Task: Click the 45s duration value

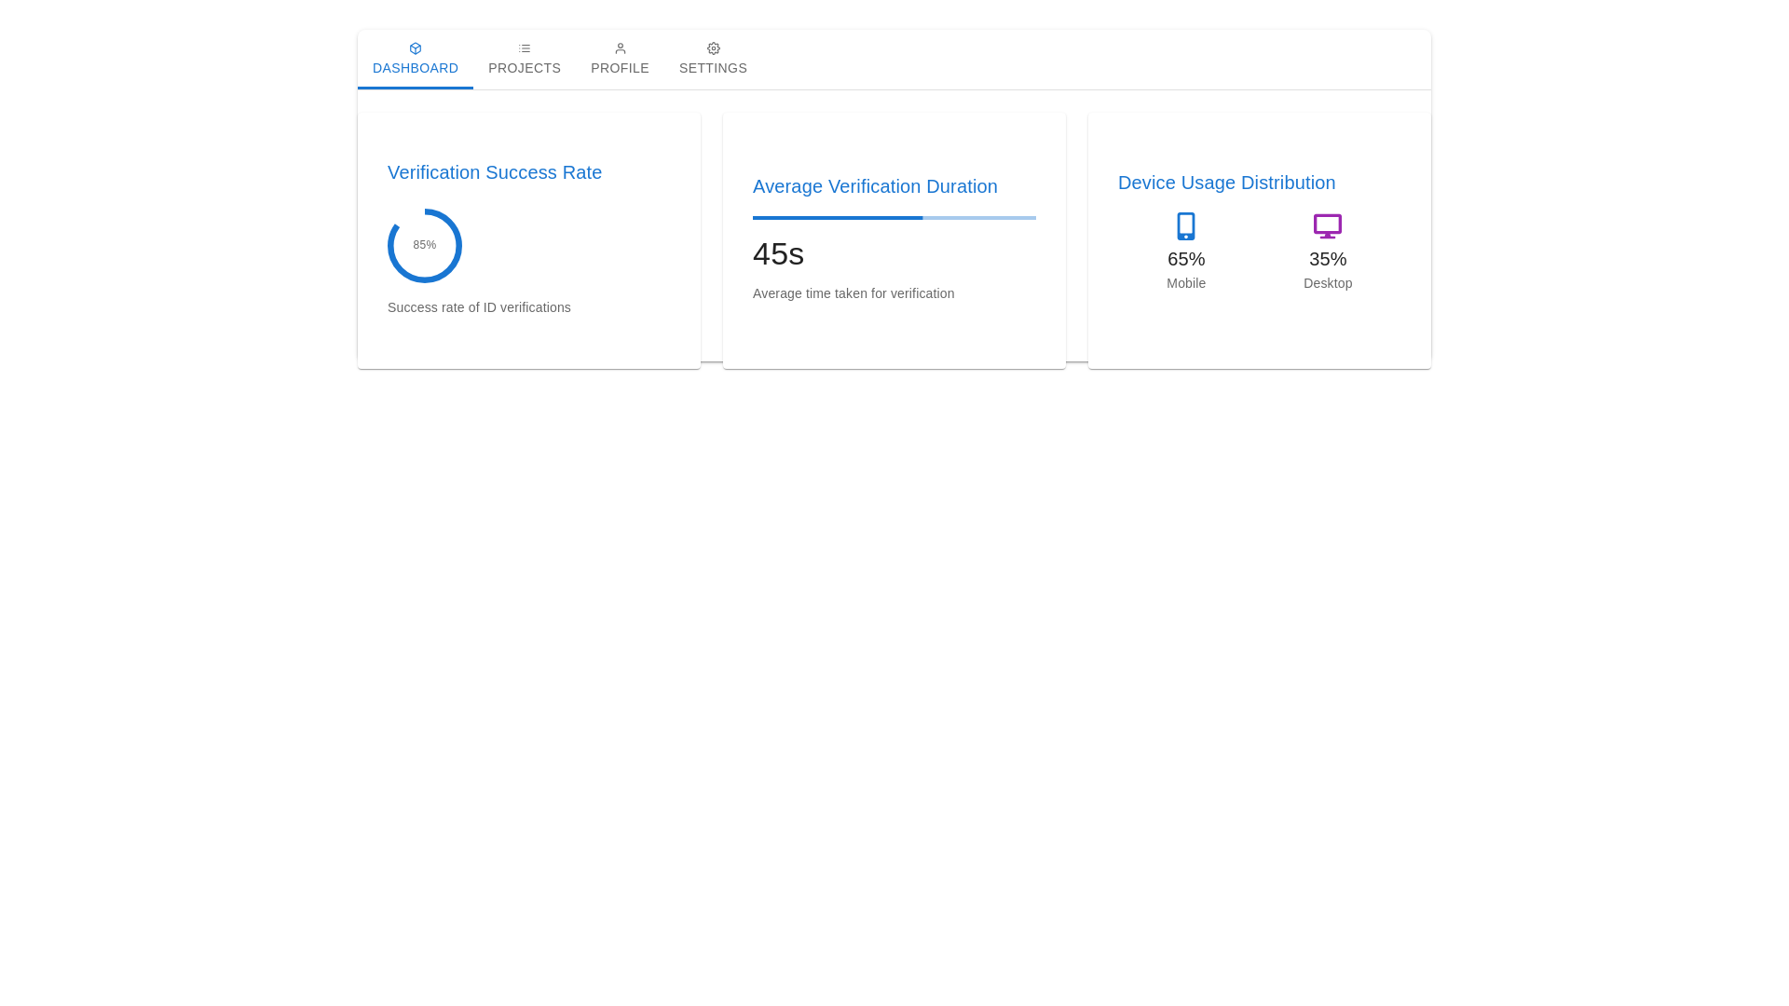Action: pos(778,253)
